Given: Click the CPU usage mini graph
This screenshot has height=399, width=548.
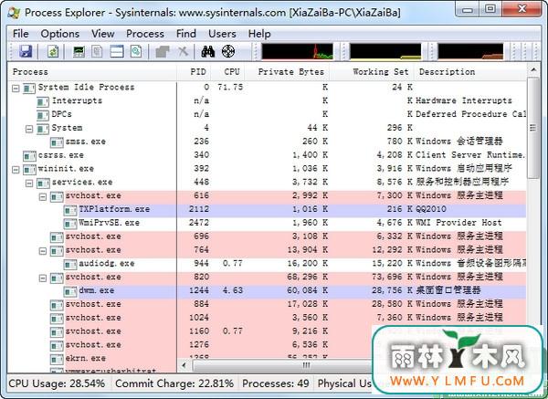Looking at the screenshot, I should [298, 52].
